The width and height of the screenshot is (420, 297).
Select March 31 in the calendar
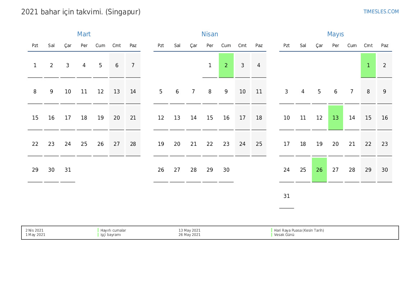point(68,170)
